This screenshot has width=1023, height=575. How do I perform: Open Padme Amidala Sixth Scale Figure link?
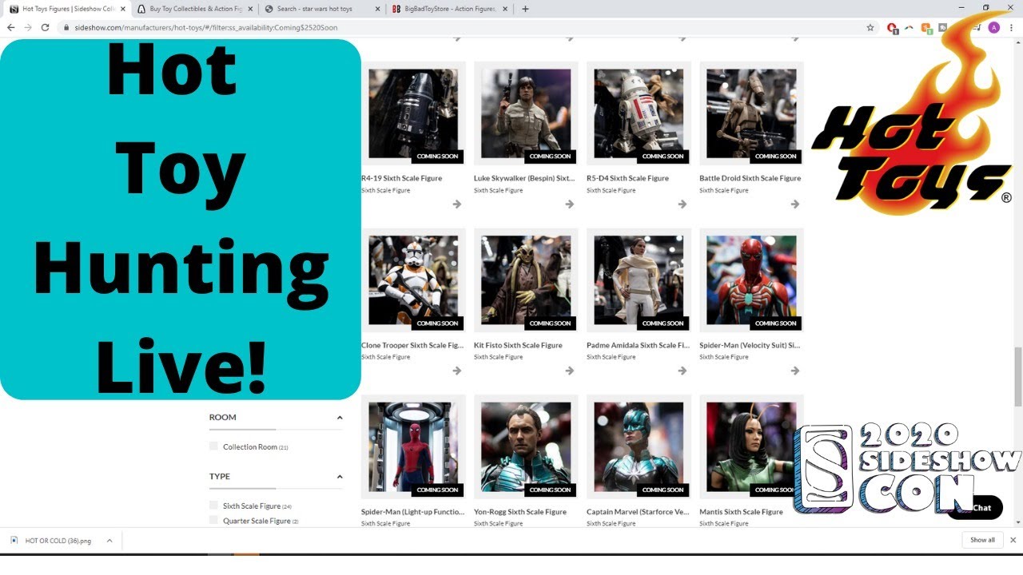click(638, 345)
